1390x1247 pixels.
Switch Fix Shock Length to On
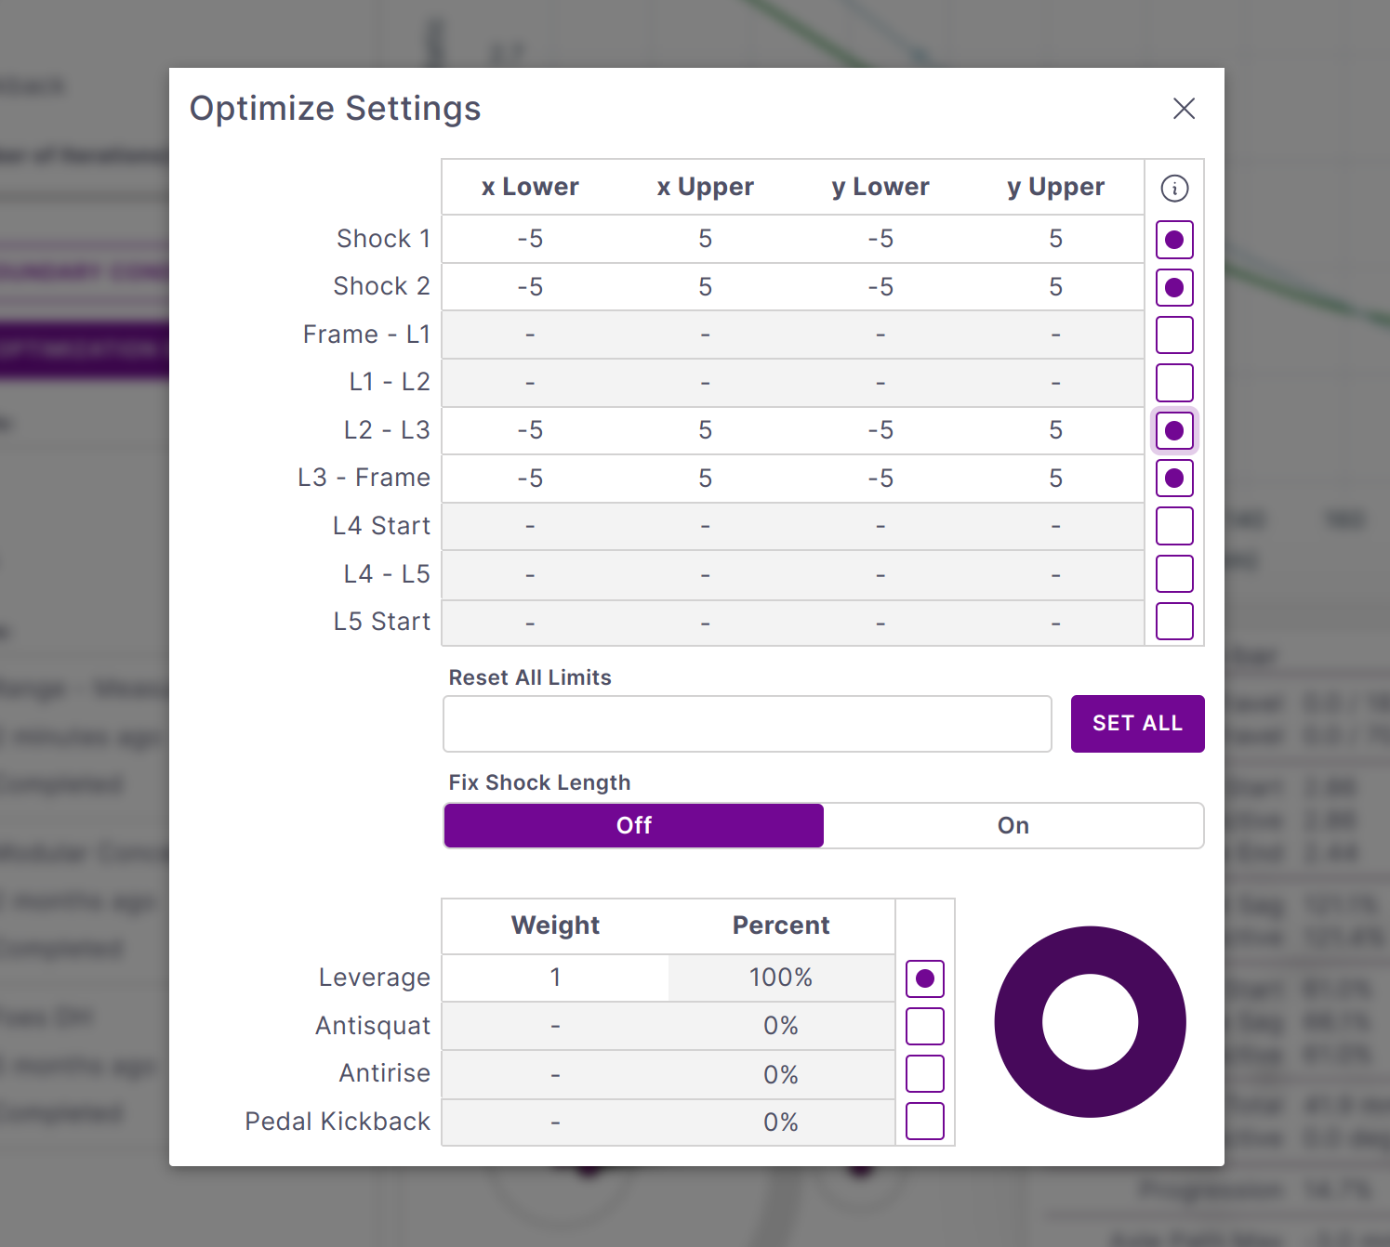coord(1013,826)
